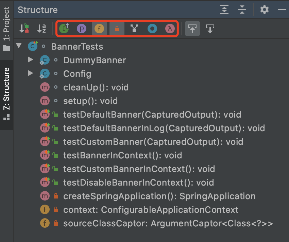Click the green Show Inherited icon

[64, 29]
